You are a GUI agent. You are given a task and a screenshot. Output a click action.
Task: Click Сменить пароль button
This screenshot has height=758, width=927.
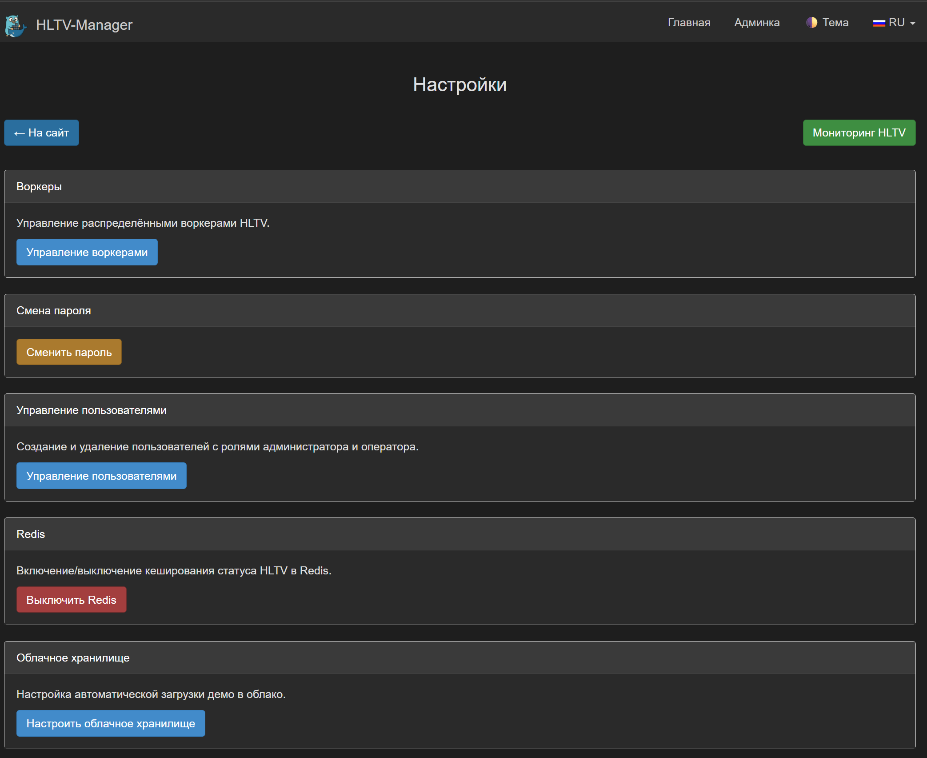[69, 352]
